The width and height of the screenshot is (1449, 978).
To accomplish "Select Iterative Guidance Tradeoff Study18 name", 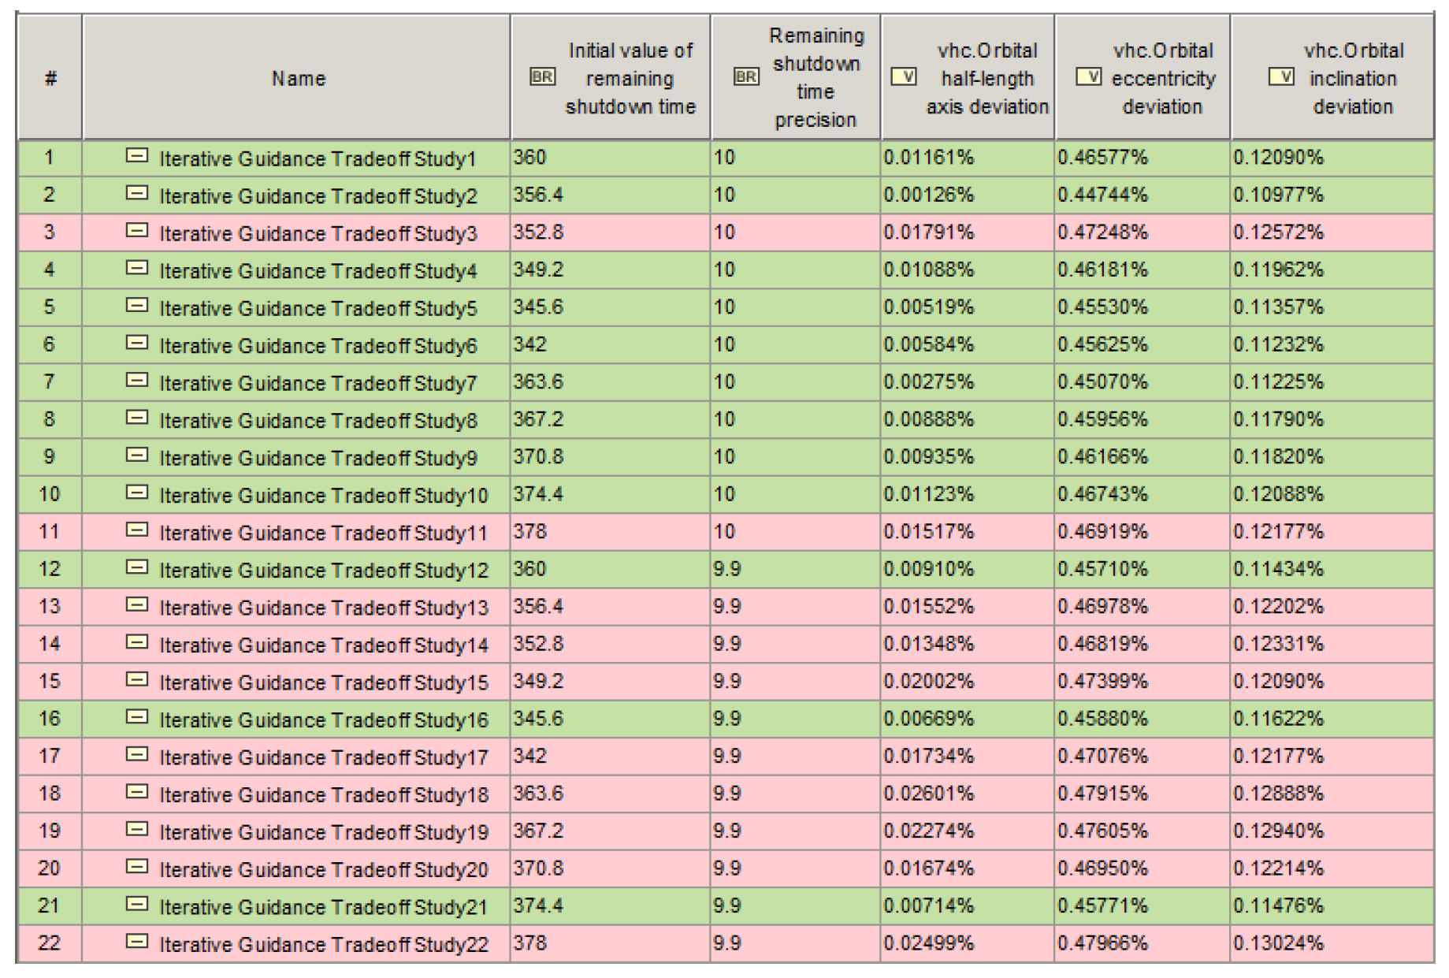I will [323, 794].
